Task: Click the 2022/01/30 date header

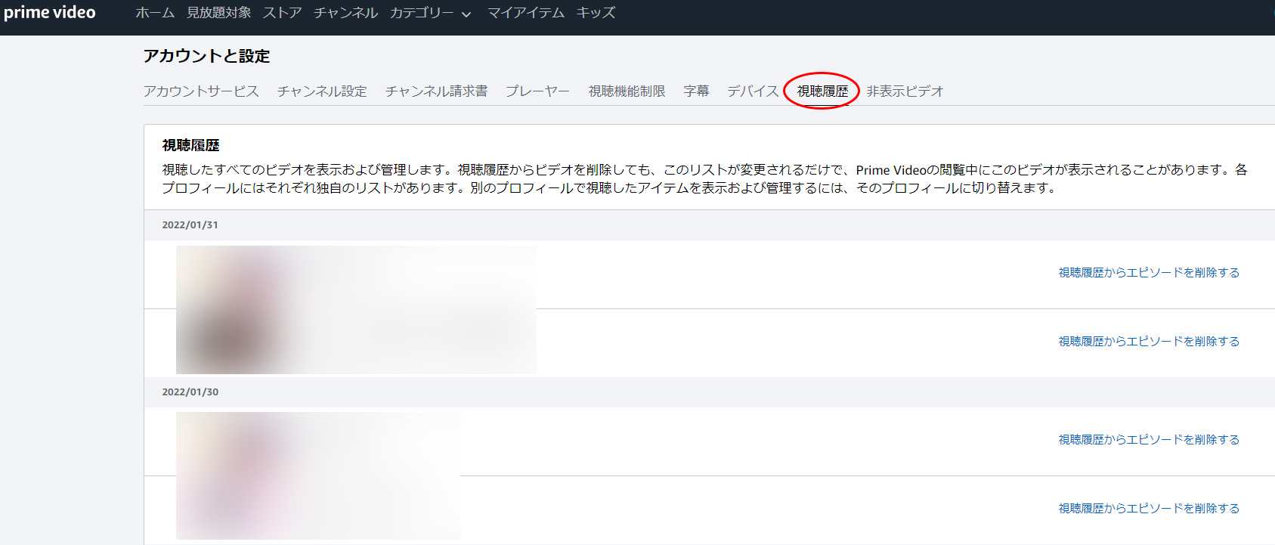Action: 190,392
